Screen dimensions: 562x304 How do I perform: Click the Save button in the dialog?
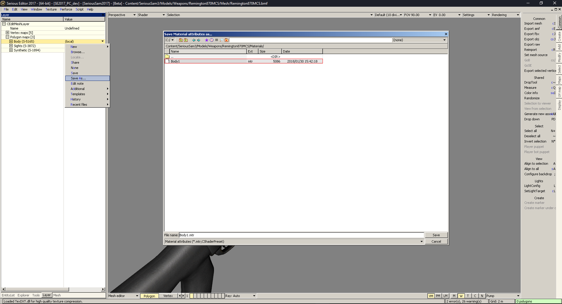tap(436, 235)
